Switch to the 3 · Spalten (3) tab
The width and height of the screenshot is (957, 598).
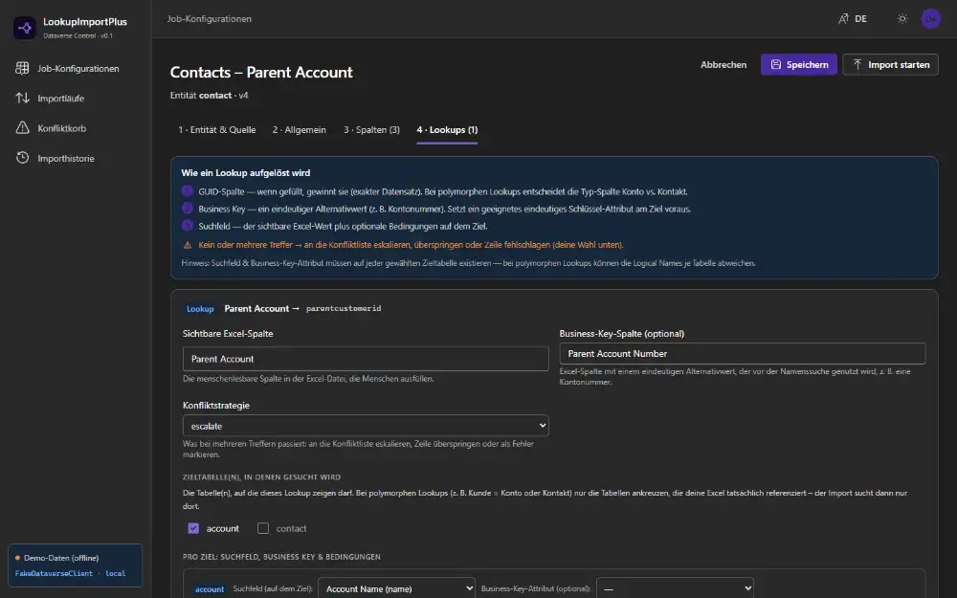pyautogui.click(x=371, y=130)
